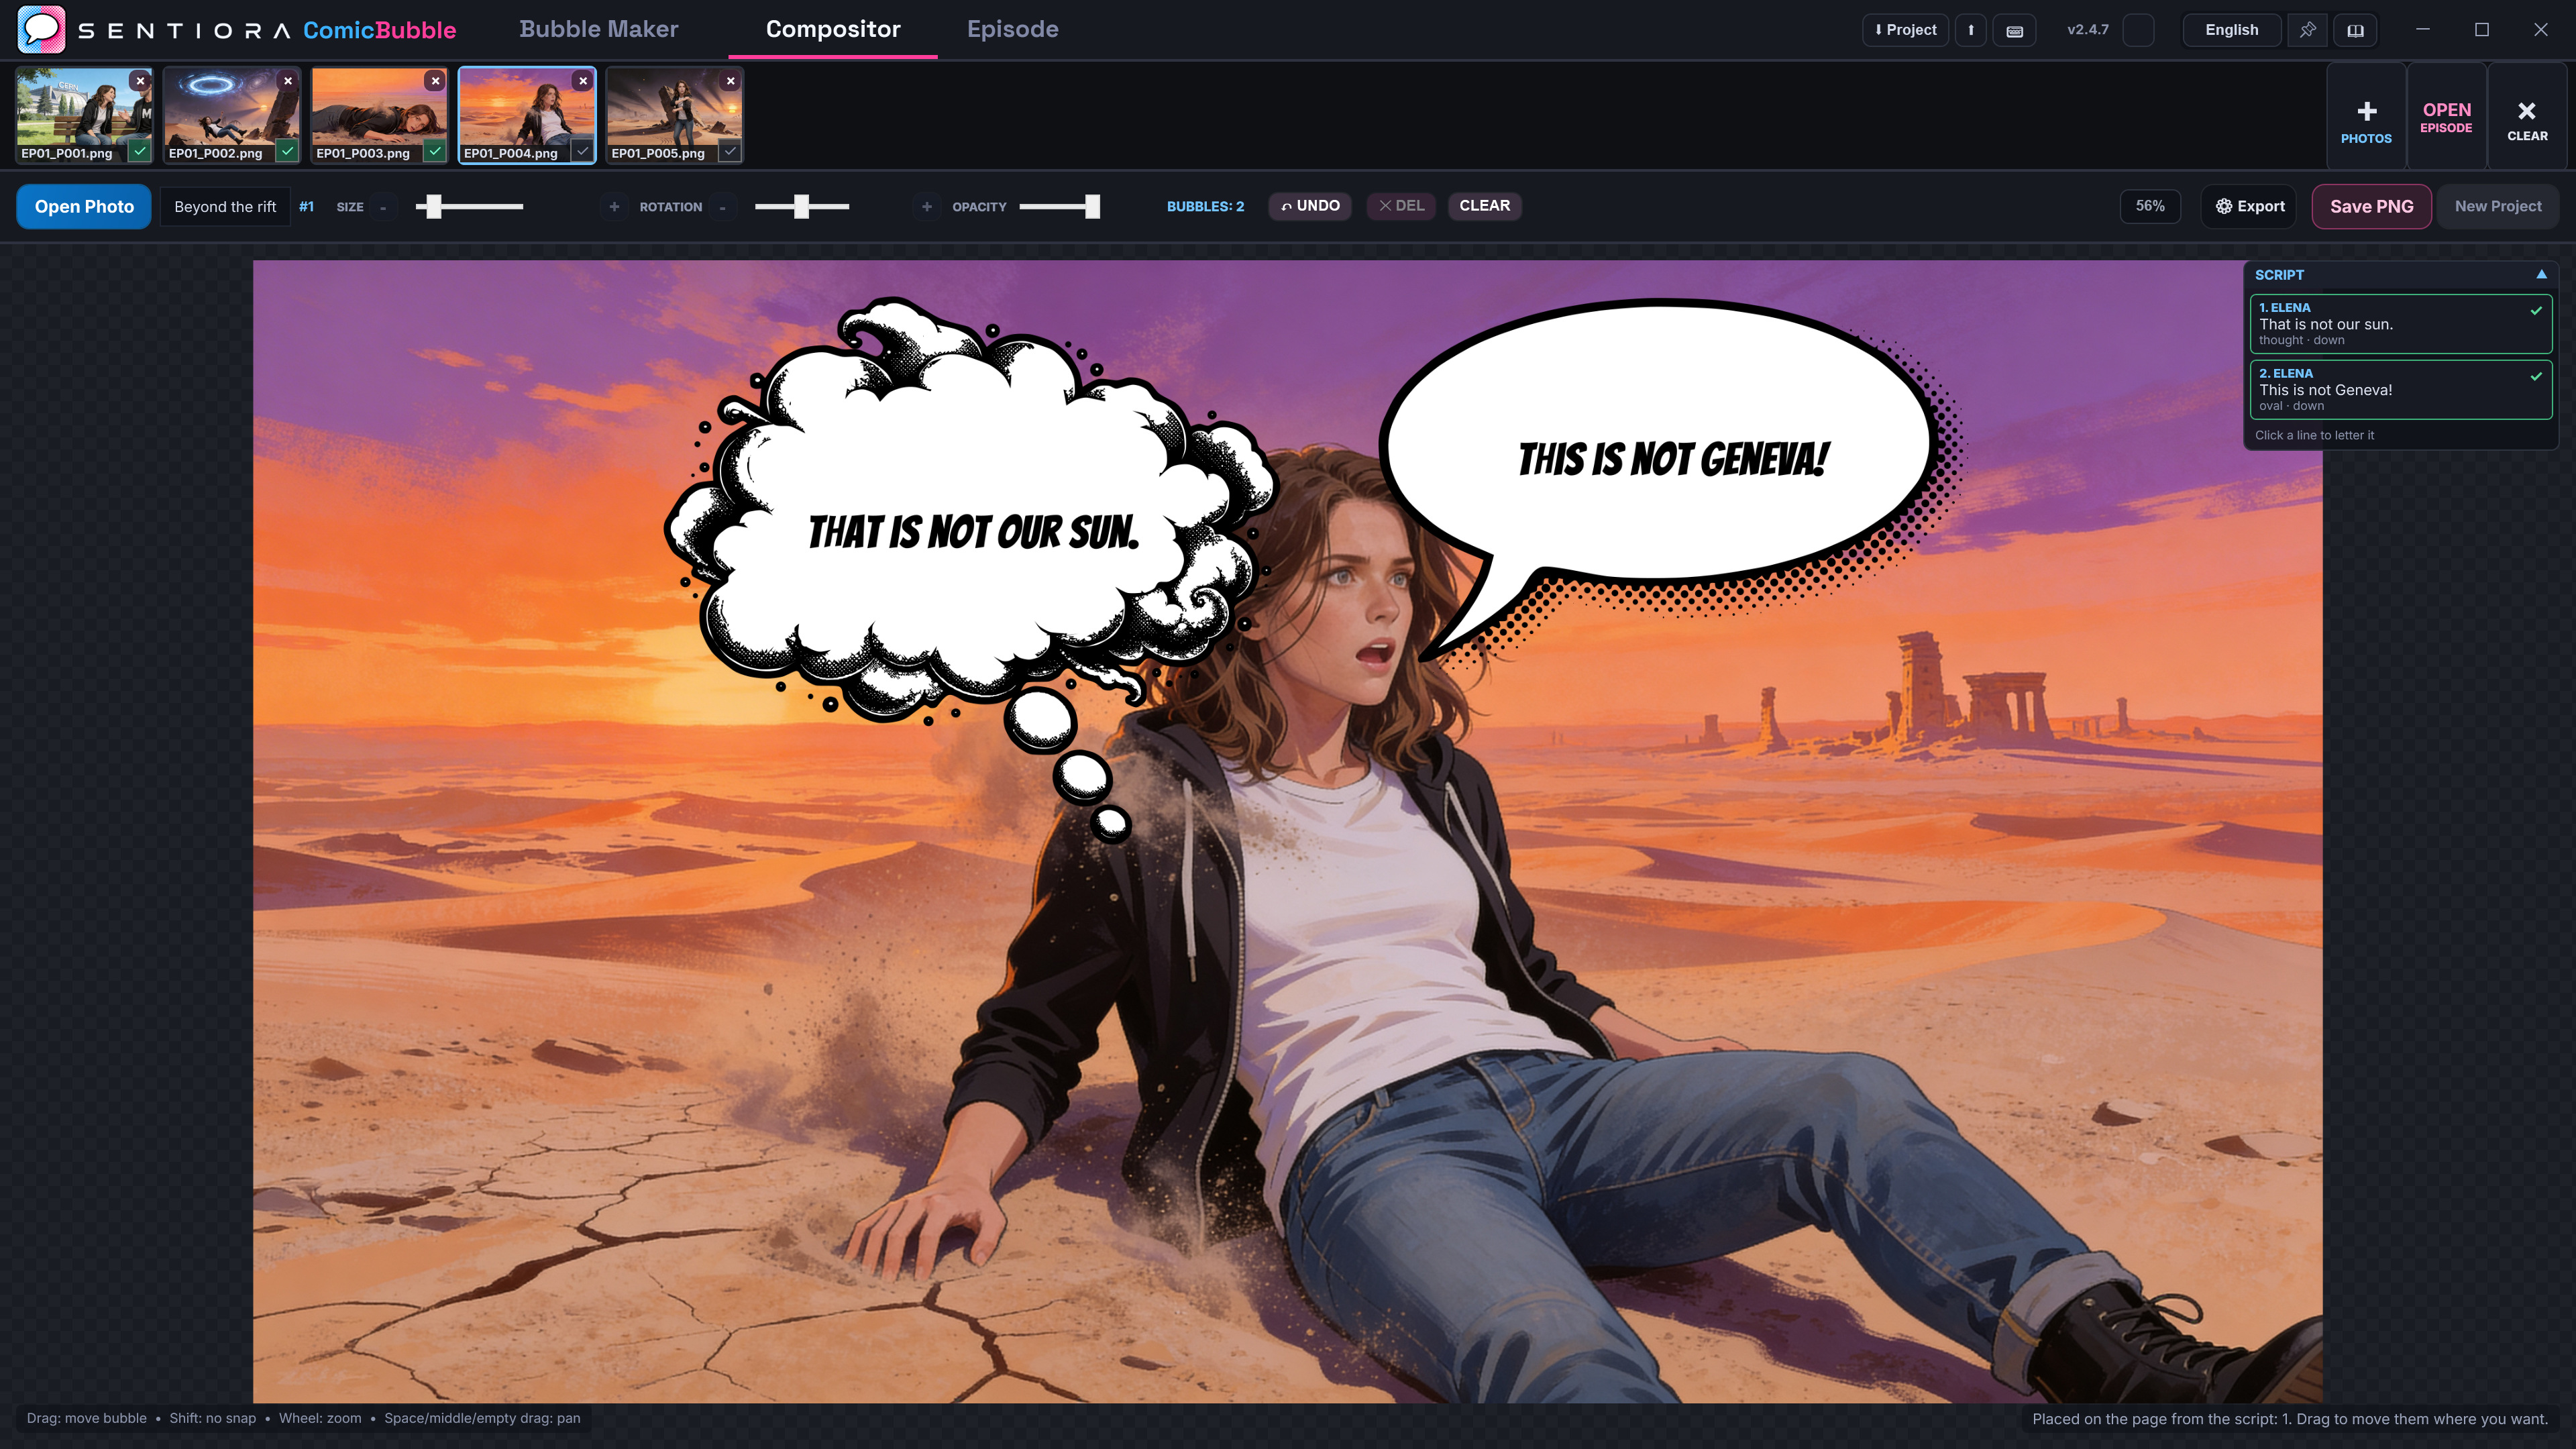Screen dimensions: 2576x1449
Task: Click the plus PHOTOS add button
Action: [x=2366, y=117]
